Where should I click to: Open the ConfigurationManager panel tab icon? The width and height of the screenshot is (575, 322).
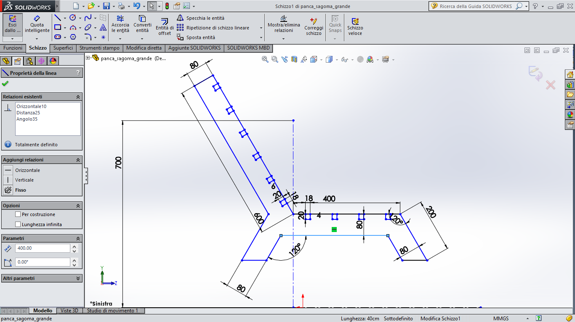(x=29, y=61)
